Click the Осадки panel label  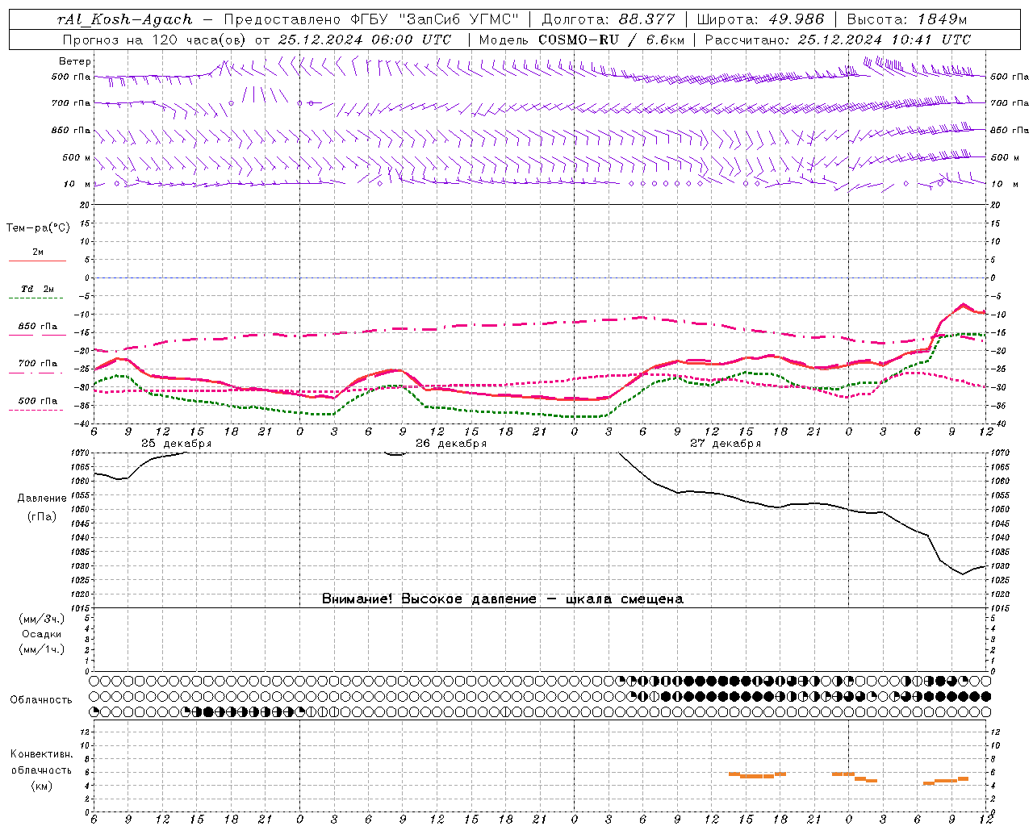pos(42,634)
